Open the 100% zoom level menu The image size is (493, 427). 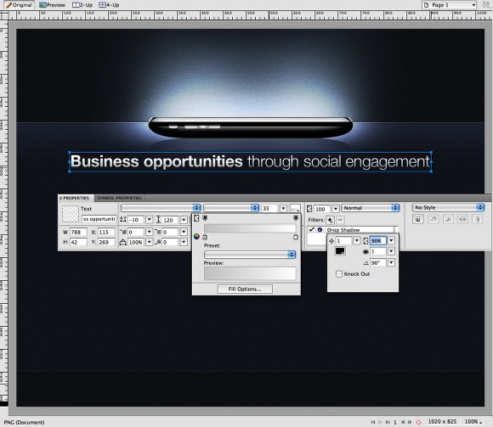click(x=473, y=422)
